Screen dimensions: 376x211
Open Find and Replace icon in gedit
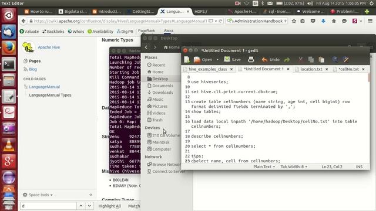coord(346,60)
